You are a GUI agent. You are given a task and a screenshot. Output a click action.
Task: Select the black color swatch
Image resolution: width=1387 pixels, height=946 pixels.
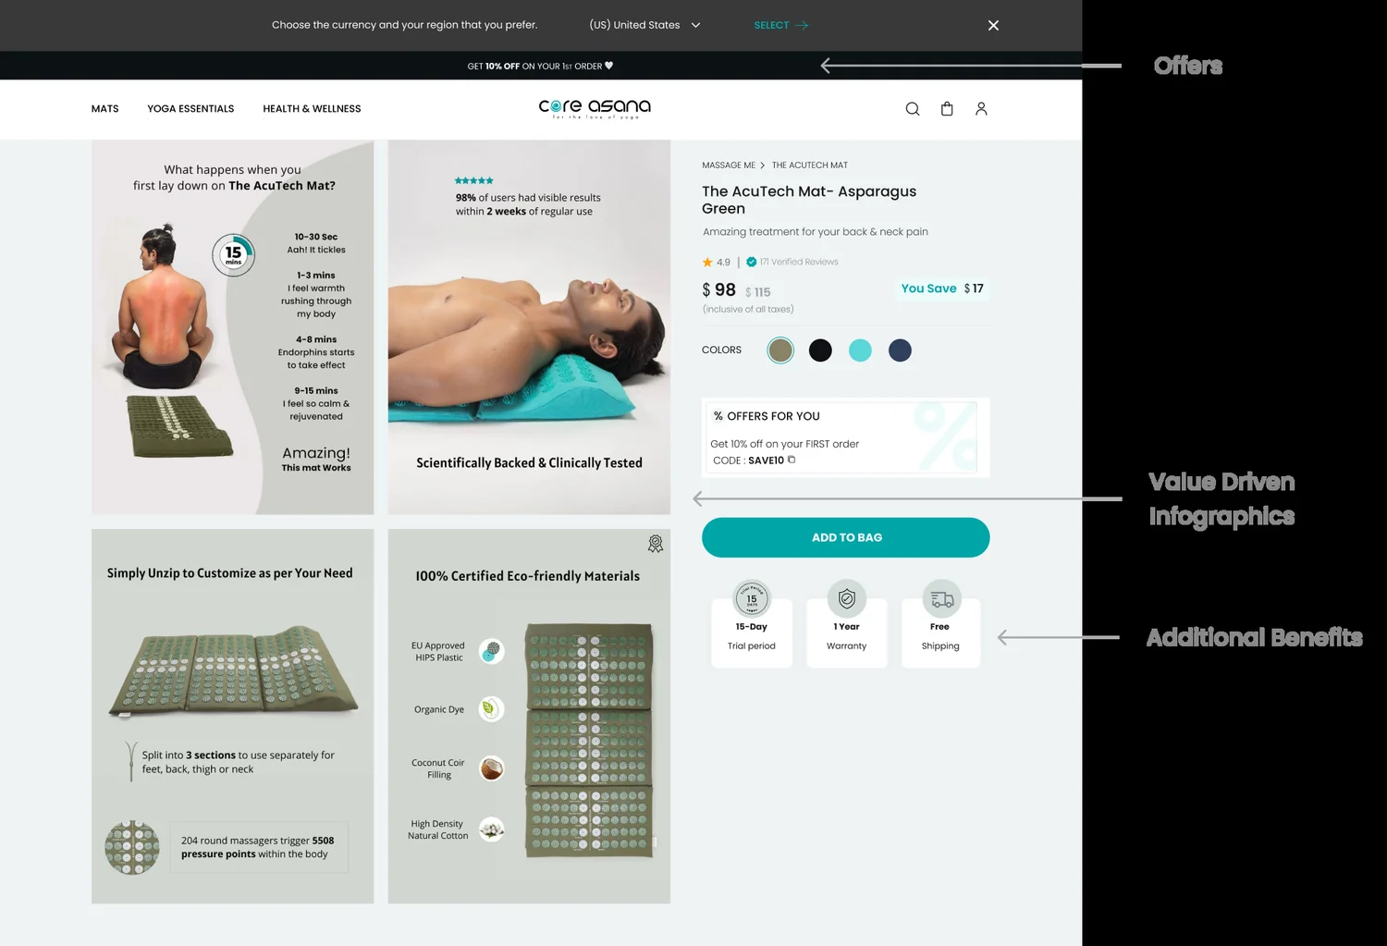tap(820, 350)
